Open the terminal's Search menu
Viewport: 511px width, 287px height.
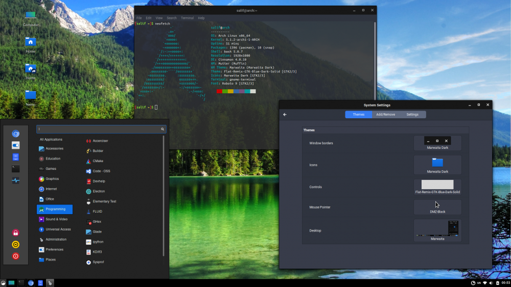point(172,18)
